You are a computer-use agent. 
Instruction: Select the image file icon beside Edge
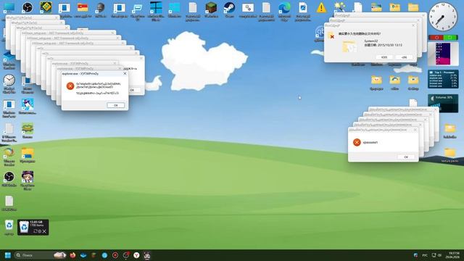coord(303,7)
